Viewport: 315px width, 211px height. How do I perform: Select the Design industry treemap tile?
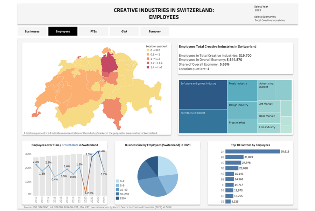click(242, 110)
